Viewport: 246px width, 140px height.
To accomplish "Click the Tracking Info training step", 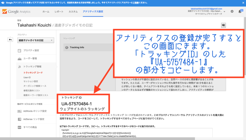I will (x=88, y=47).
